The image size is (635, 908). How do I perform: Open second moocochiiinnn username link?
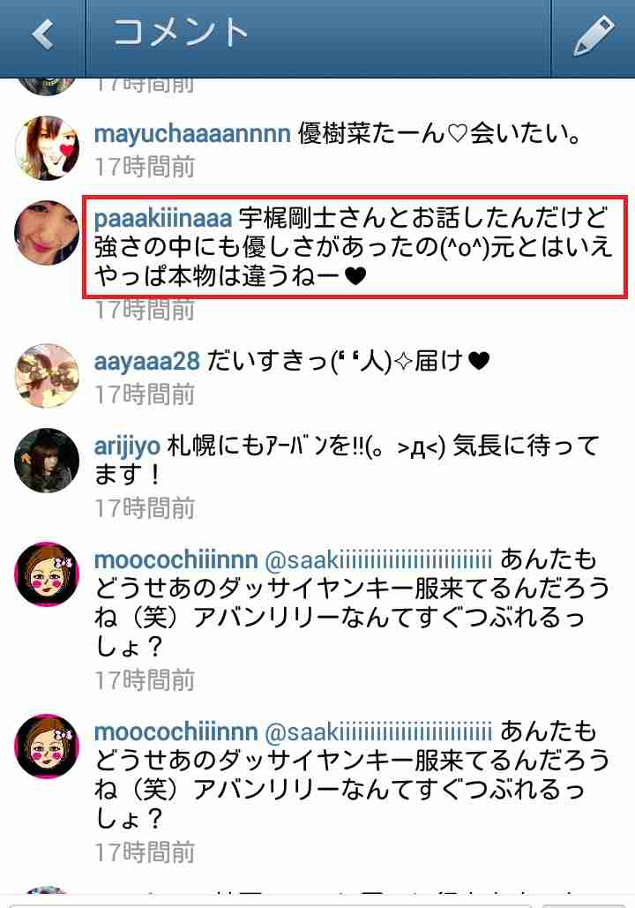(176, 732)
